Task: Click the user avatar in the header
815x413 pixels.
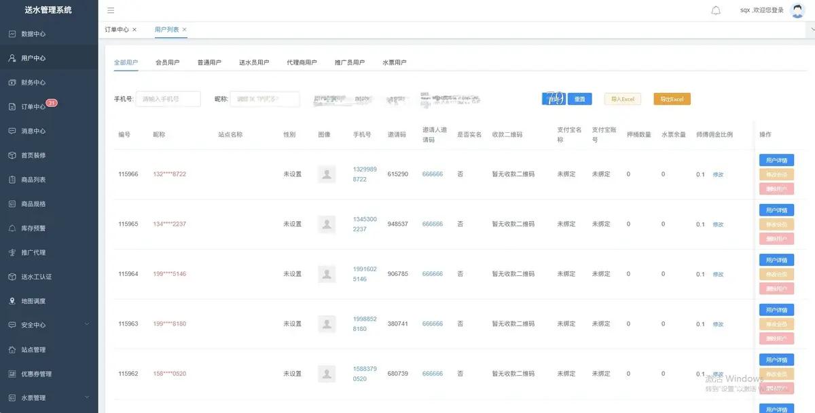Action: (x=798, y=10)
